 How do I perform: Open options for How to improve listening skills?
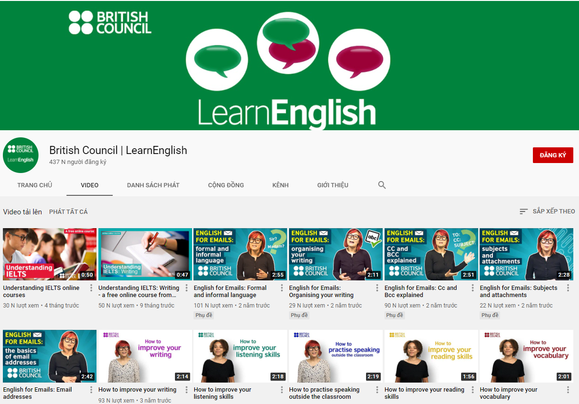click(282, 390)
